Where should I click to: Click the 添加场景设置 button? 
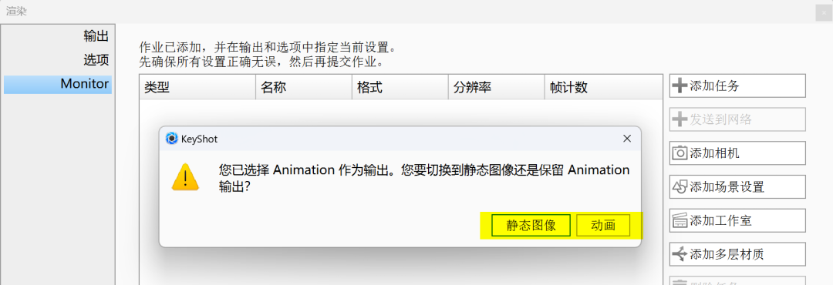[x=737, y=187]
